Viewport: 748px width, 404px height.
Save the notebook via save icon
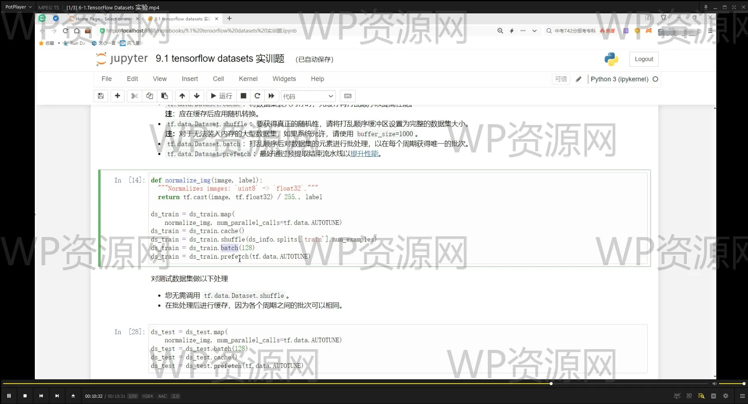coord(101,96)
